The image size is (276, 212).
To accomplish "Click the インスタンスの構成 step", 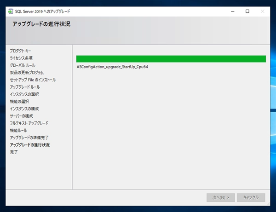I will click(24, 109).
